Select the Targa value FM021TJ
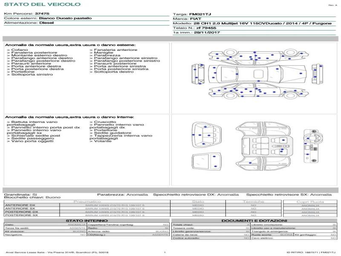341x256 pixels. point(200,15)
